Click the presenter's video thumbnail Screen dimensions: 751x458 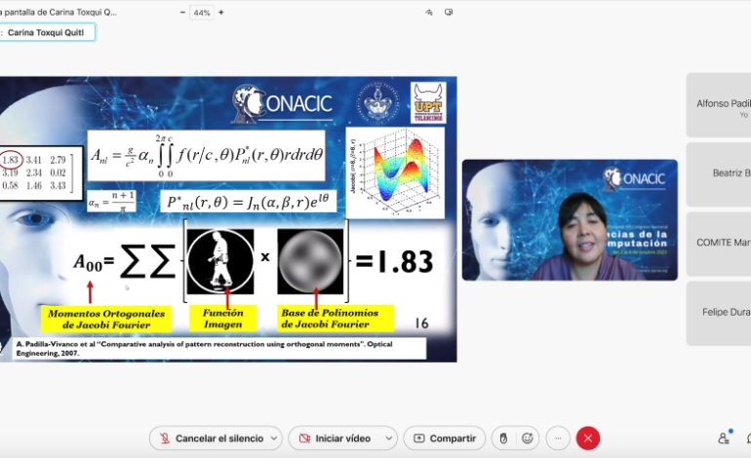(569, 220)
